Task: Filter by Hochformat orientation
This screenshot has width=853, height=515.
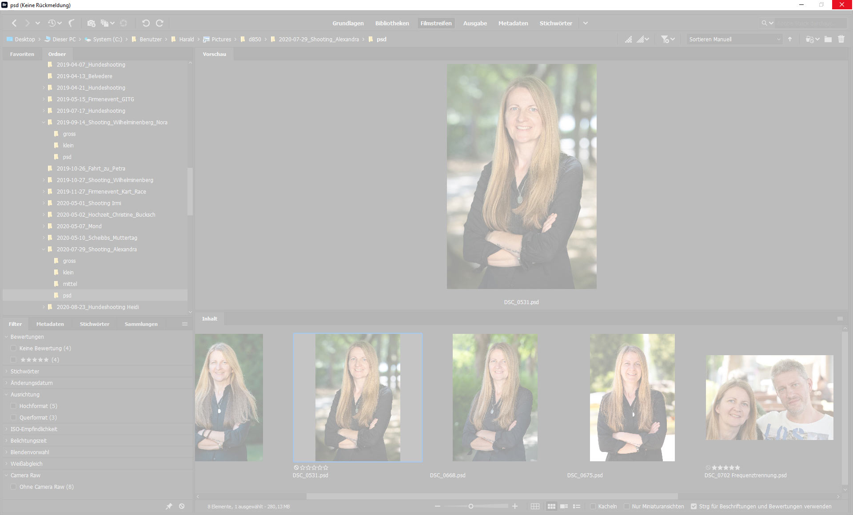Action: [x=13, y=406]
